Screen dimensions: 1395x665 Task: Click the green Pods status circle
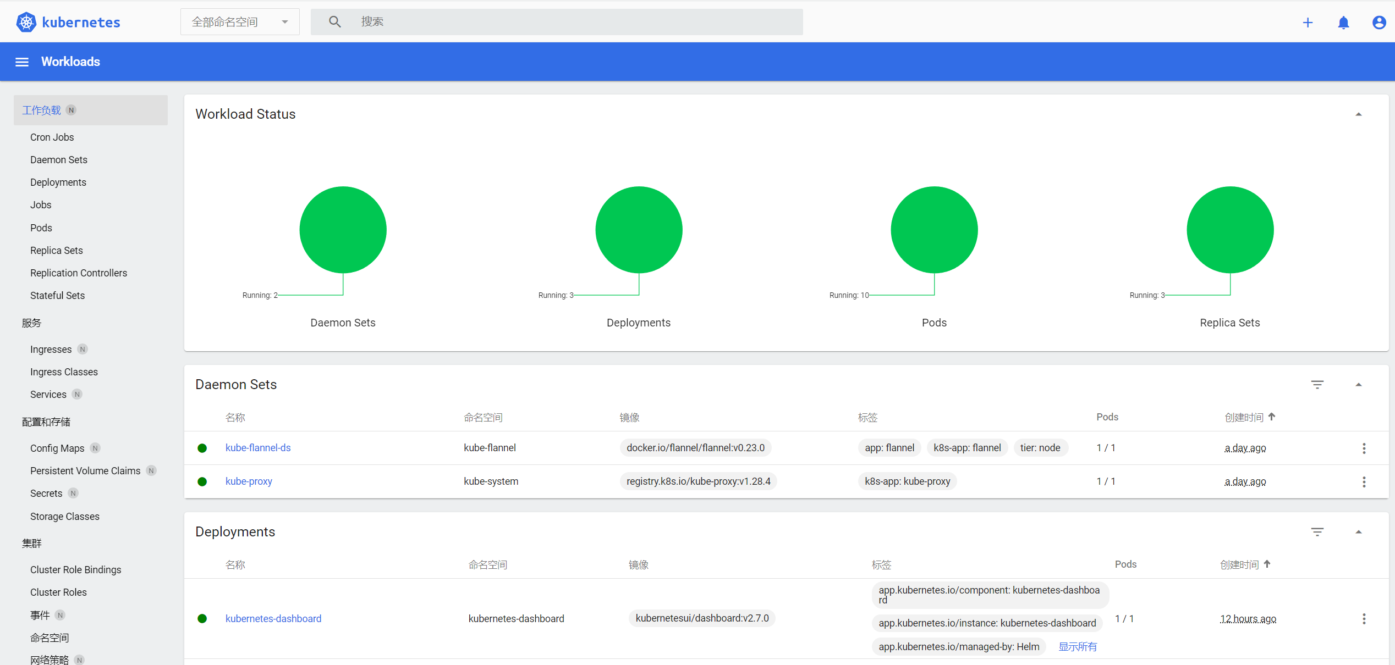pyautogui.click(x=934, y=230)
